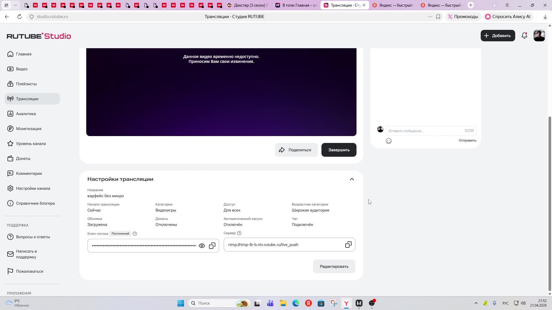Open emoji picker in chat
This screenshot has width=552, height=310.
pyautogui.click(x=389, y=141)
